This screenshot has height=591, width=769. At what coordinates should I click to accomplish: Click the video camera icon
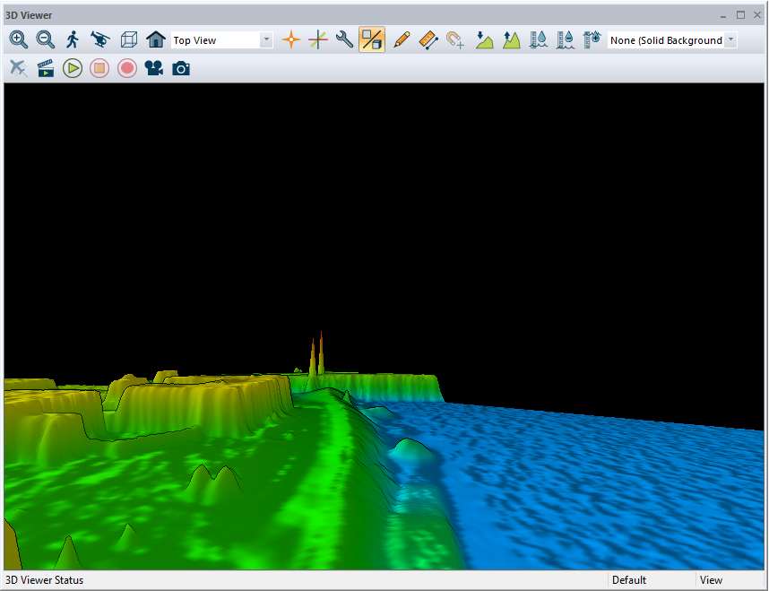[x=154, y=68]
